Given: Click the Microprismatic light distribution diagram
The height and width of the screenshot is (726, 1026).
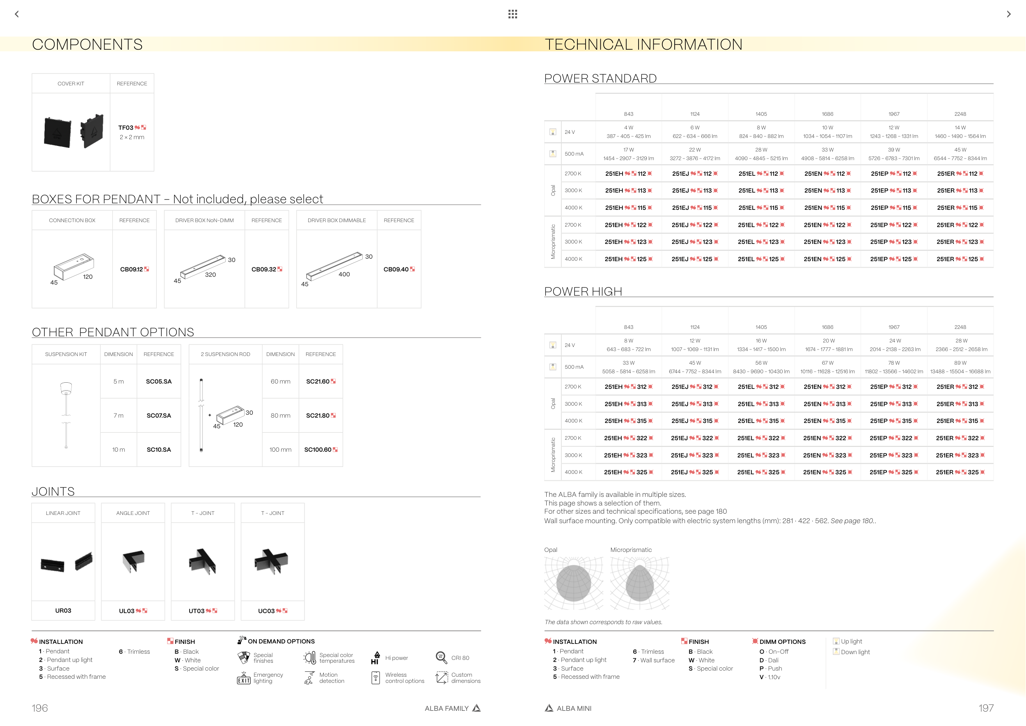Looking at the screenshot, I should pos(639,583).
